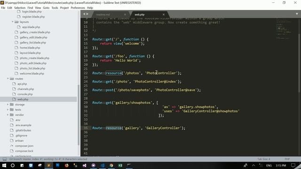Image resolution: width=301 pixels, height=169 pixels.
Task: Open login.blade.php in sidebar
Action: pos(32,11)
